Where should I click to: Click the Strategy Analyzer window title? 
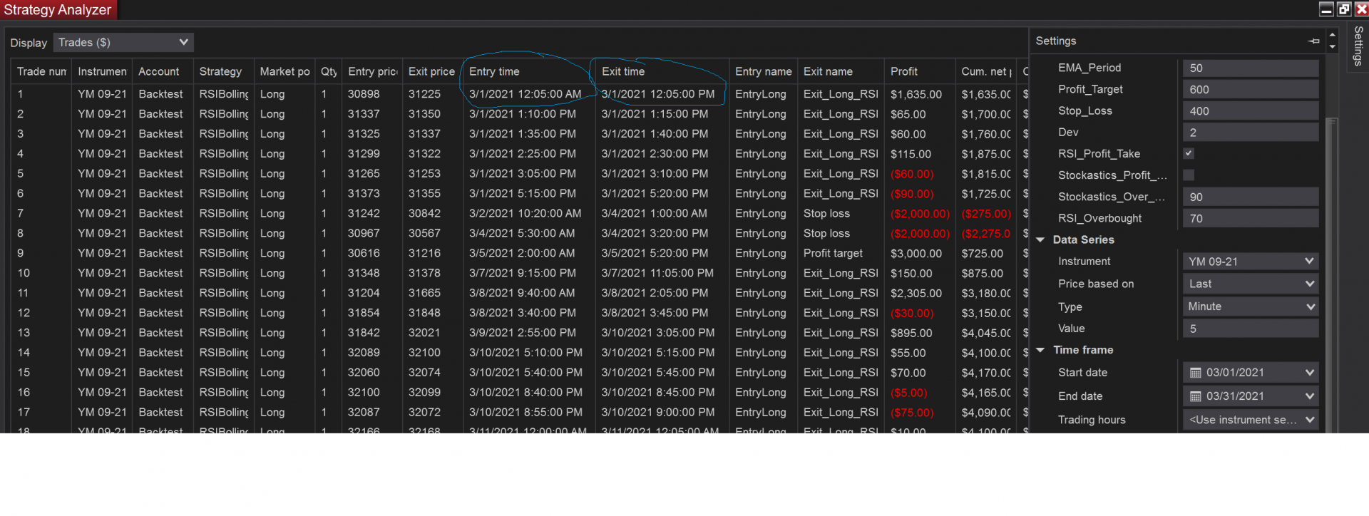[58, 10]
